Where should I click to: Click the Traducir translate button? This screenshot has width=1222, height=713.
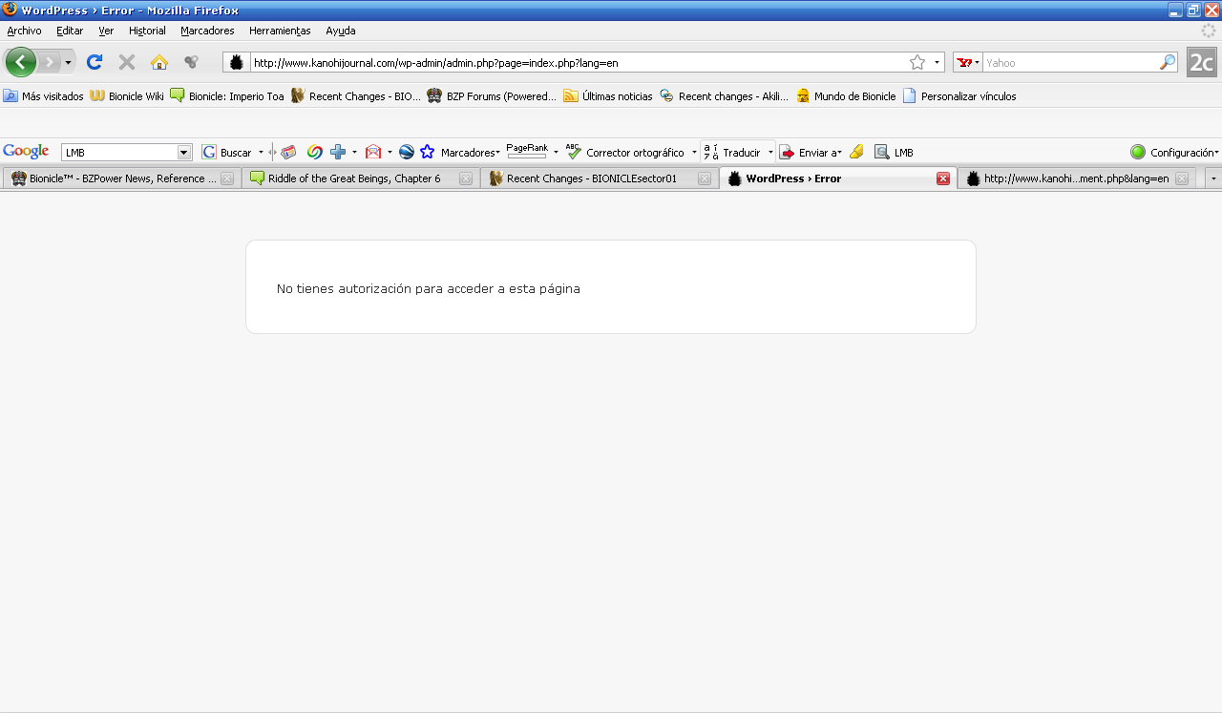pos(732,152)
